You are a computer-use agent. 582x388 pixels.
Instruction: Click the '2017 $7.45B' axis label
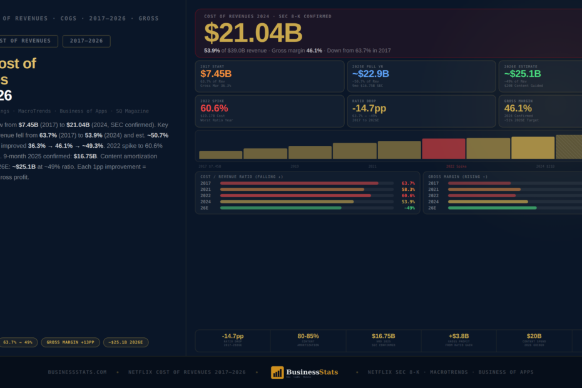pos(210,166)
